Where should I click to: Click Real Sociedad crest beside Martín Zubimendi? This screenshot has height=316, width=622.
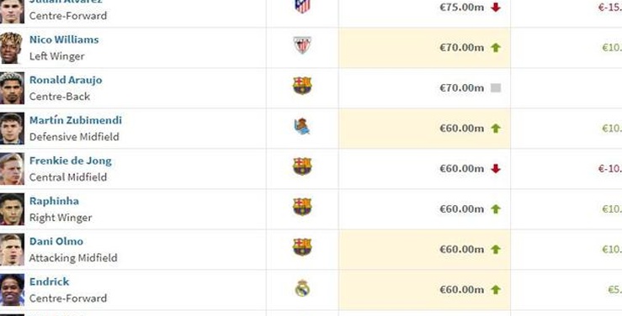pos(302,126)
